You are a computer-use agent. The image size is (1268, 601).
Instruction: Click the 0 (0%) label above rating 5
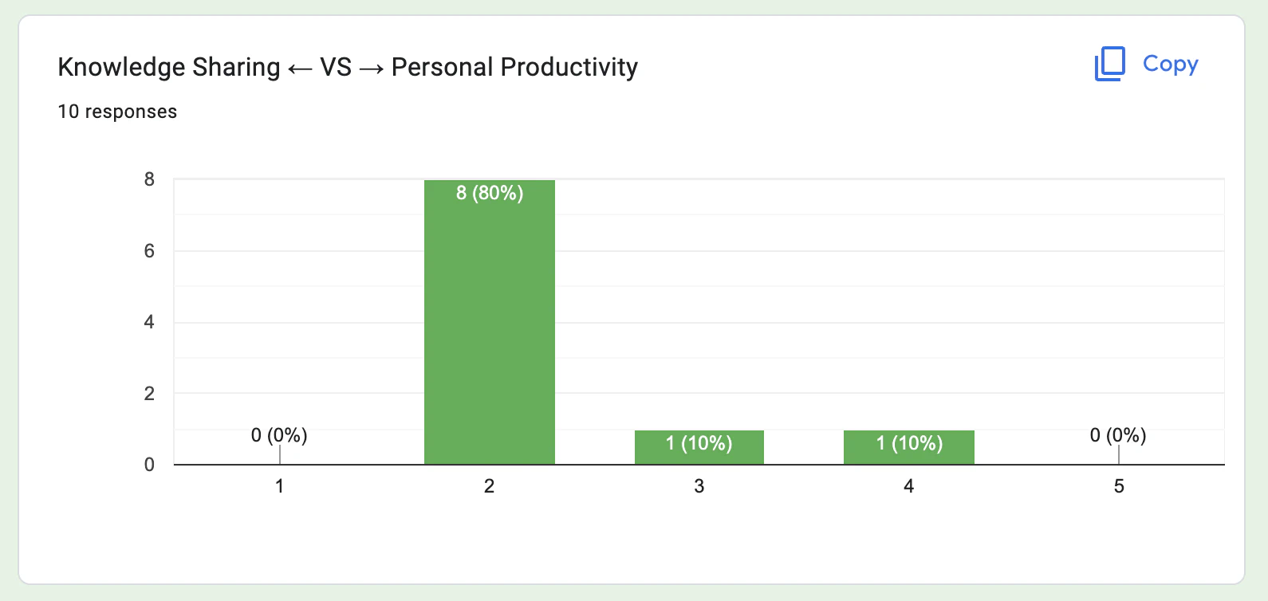pyautogui.click(x=1118, y=435)
